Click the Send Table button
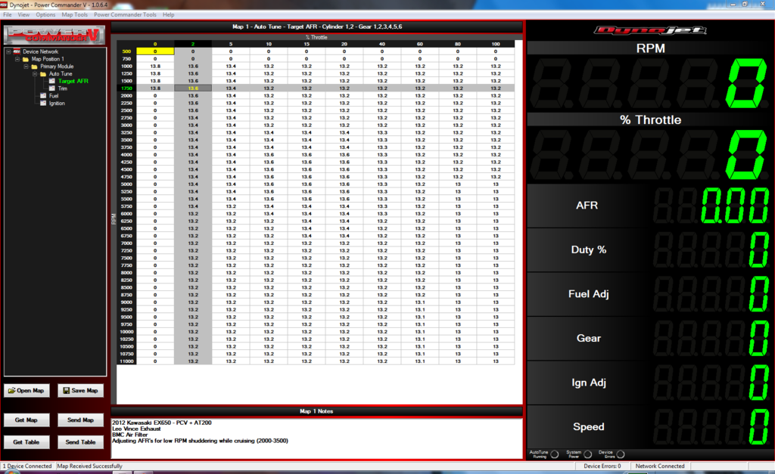 [80, 442]
